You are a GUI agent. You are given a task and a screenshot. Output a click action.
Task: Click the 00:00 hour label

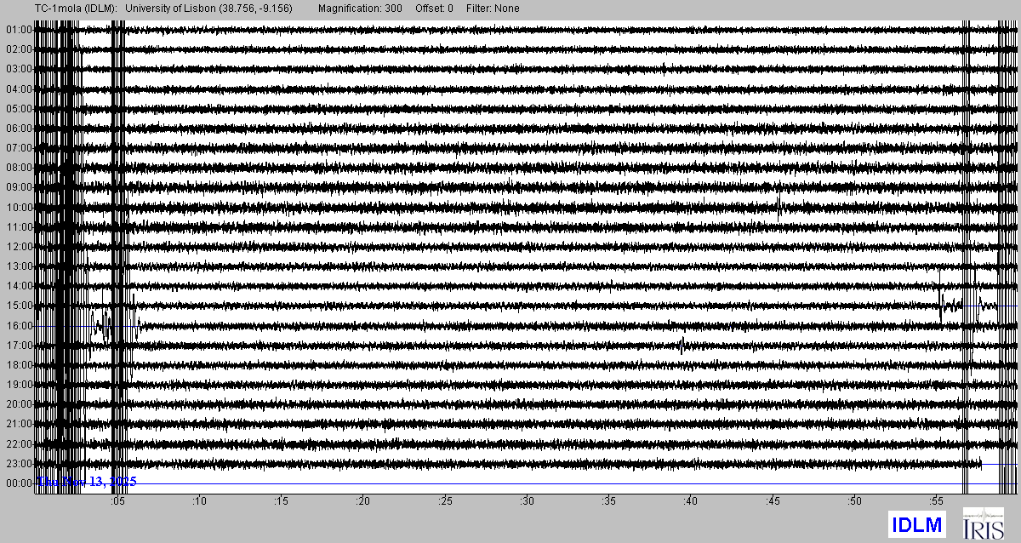tap(18, 483)
